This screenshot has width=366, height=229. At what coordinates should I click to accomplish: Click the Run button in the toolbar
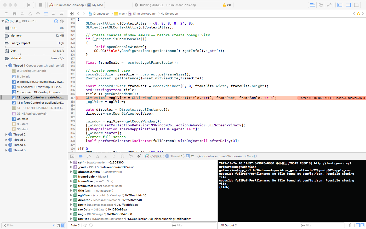(29, 5)
